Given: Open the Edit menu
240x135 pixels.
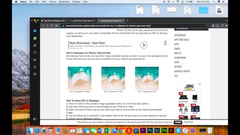Looking at the screenshot, I should 37,1.
